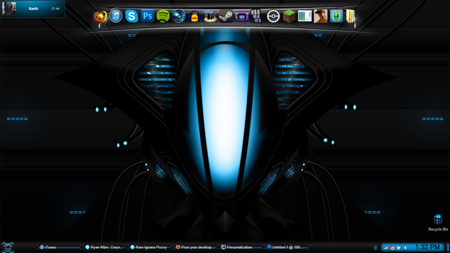Open iTunes from the dock
Screen dimensions: 450x253
[x=116, y=16]
